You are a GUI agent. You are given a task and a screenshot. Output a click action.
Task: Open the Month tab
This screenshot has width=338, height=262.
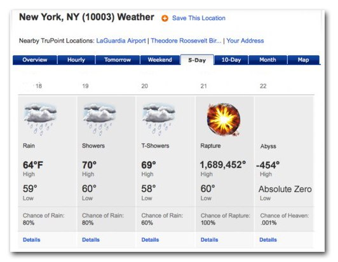point(267,60)
